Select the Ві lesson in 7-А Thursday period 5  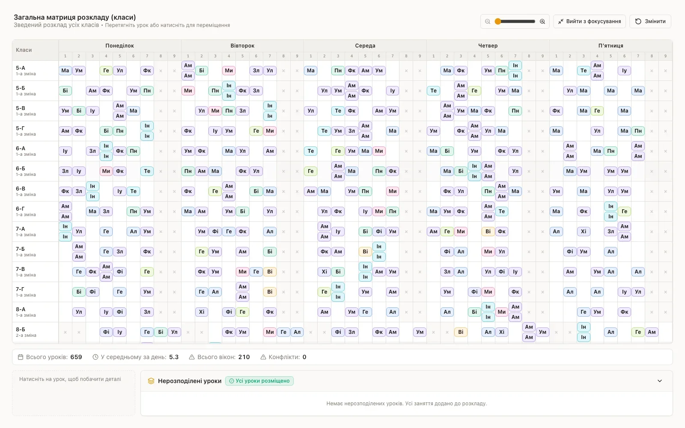click(488, 232)
